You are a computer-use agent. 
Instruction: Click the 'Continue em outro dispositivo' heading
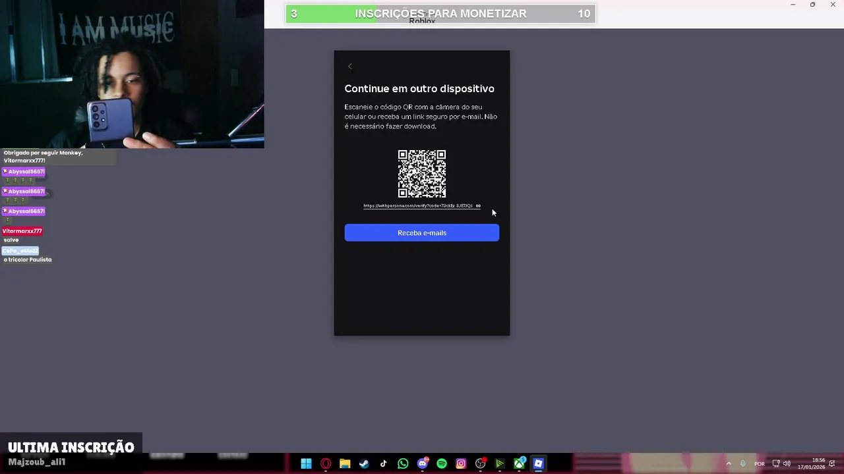pyautogui.click(x=419, y=88)
